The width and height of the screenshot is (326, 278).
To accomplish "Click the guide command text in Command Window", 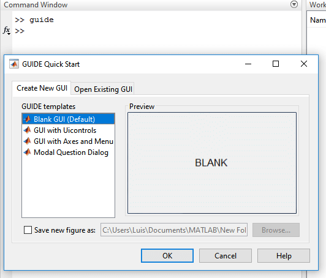I will point(42,20).
